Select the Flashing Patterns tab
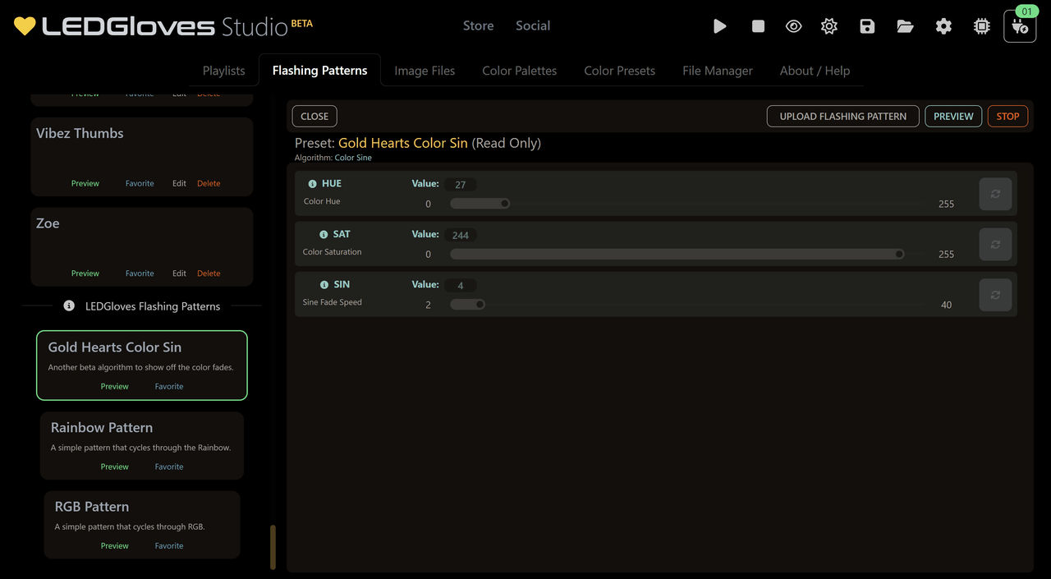Image resolution: width=1051 pixels, height=579 pixels. click(x=319, y=71)
